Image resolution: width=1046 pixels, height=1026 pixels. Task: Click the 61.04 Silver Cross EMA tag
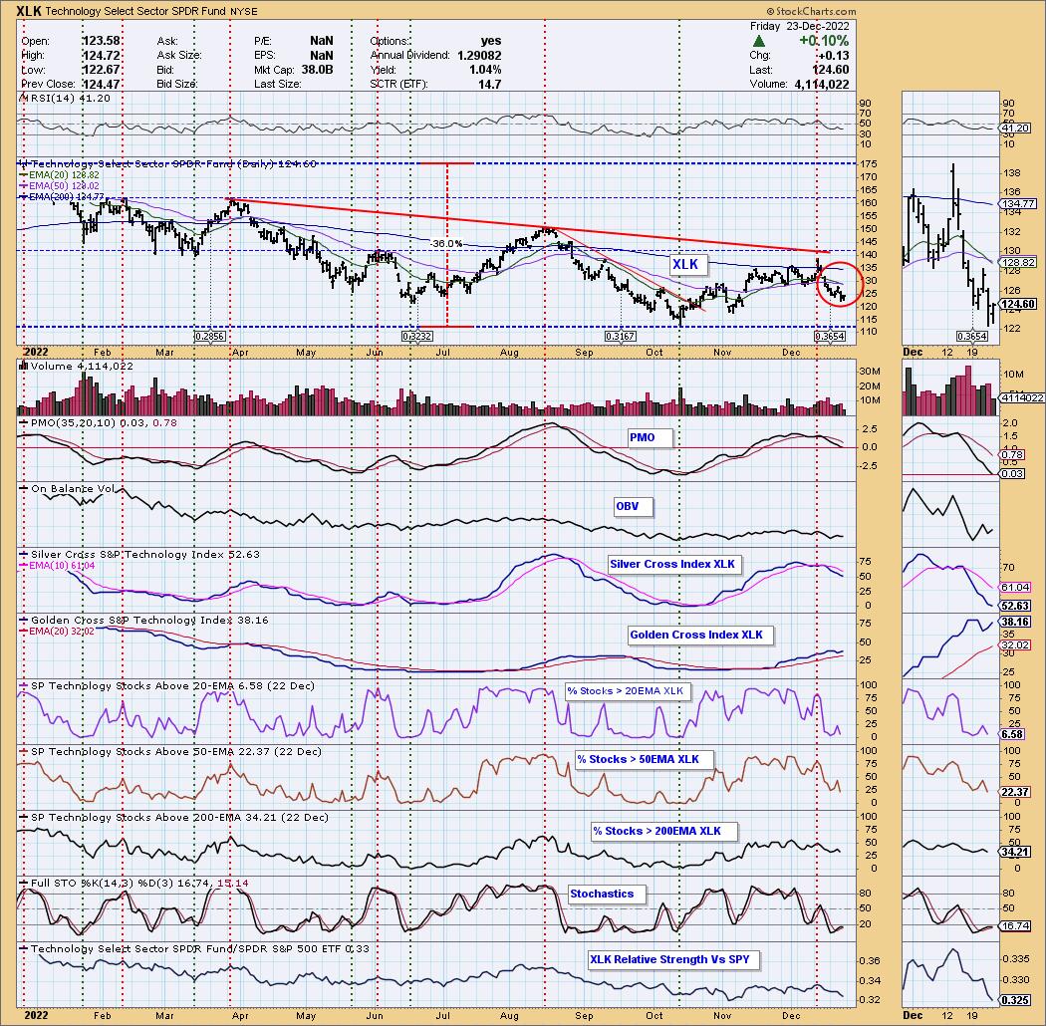tap(1016, 587)
